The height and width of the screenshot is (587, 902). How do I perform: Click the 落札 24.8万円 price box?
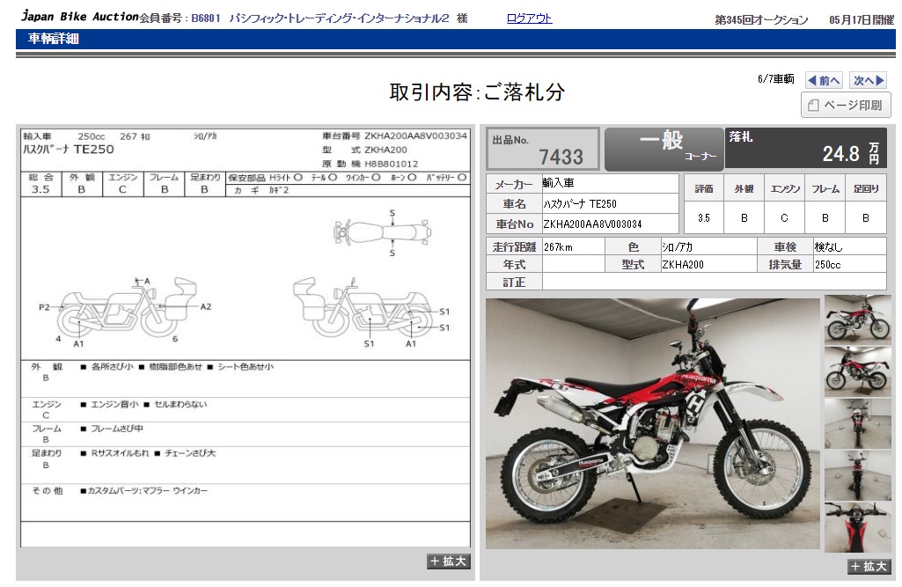(x=805, y=149)
